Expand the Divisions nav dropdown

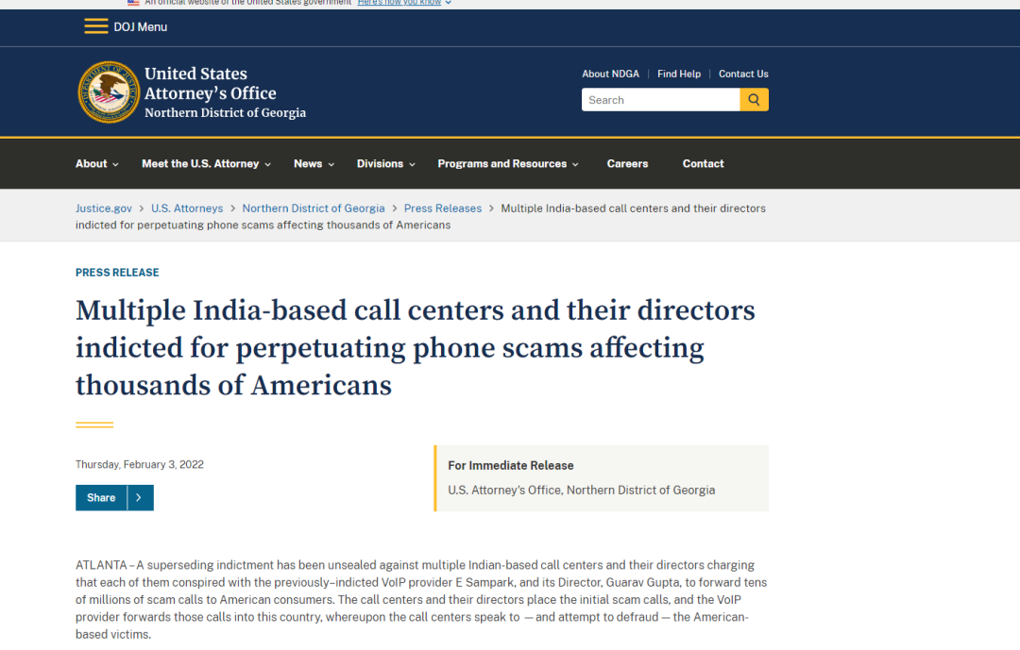385,164
